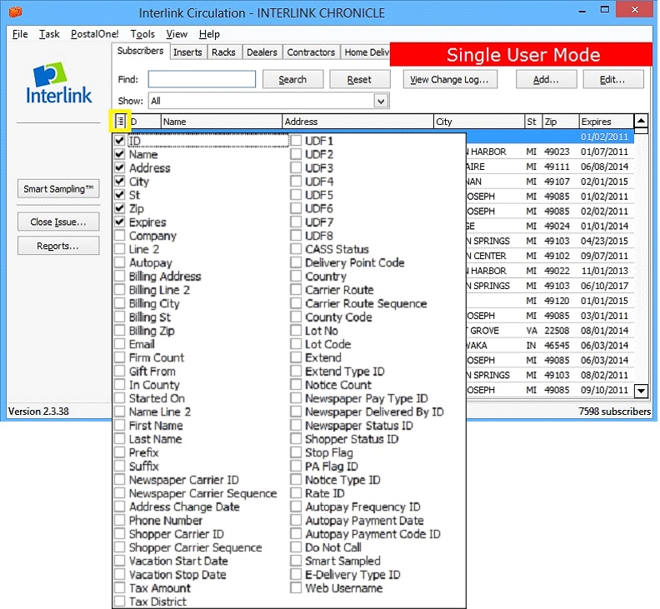Screen dimensions: 660x609
Task: Switch to the Racks tab
Action: 223,52
